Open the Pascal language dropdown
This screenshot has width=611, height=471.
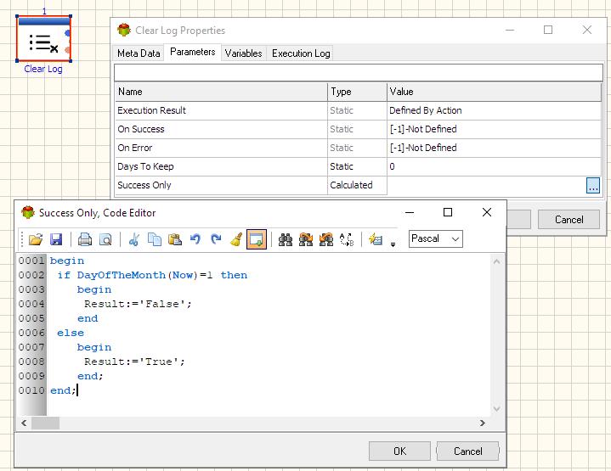(x=436, y=238)
